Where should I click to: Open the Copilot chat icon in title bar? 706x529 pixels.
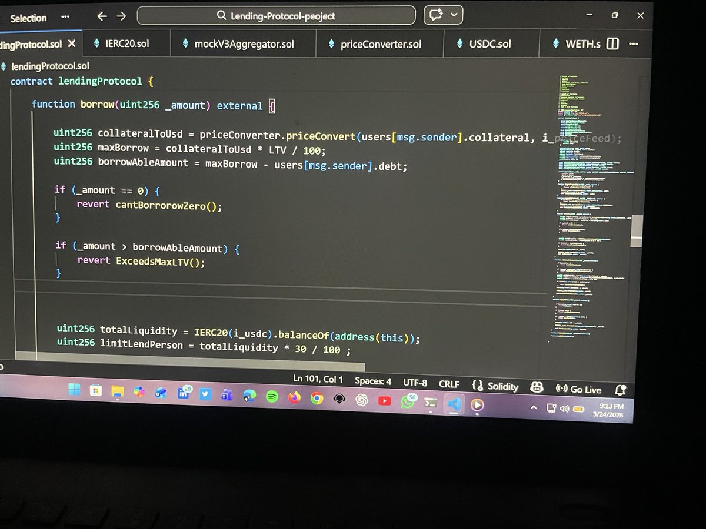pyautogui.click(x=437, y=15)
